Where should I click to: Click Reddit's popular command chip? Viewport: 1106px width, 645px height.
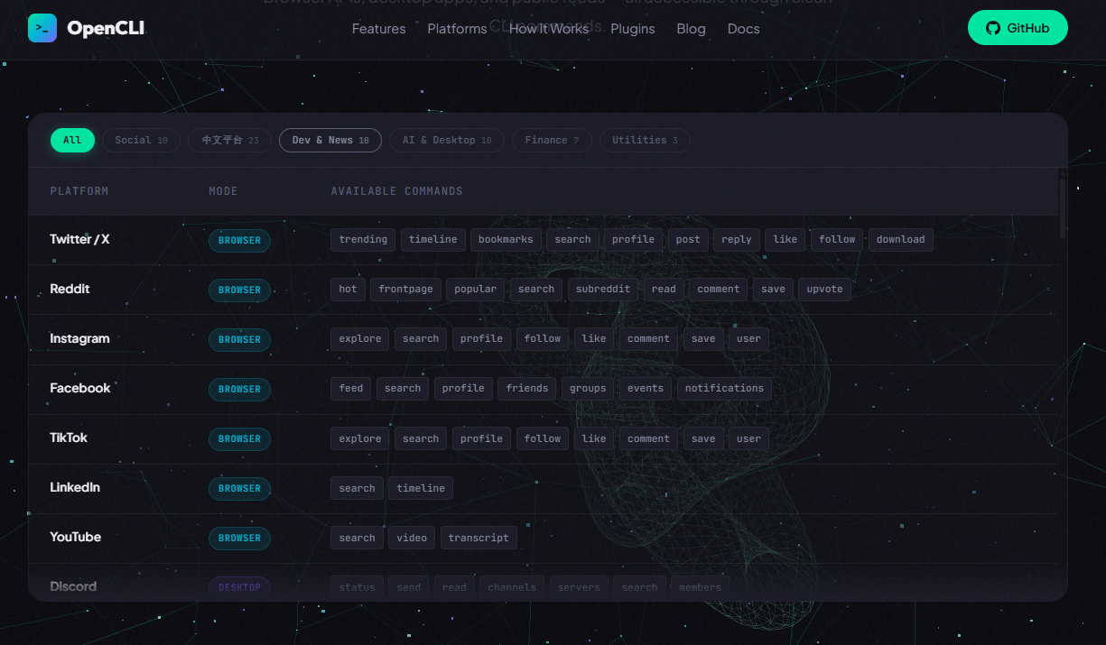(x=476, y=289)
